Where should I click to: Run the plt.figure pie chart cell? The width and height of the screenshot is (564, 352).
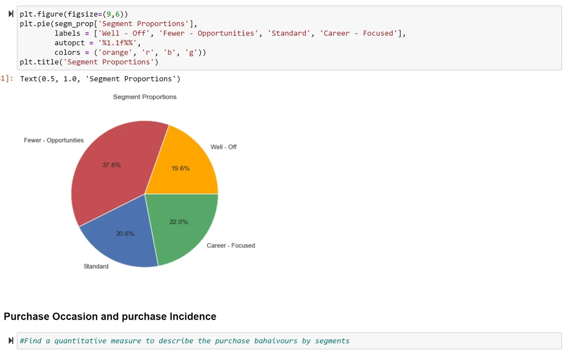11,14
